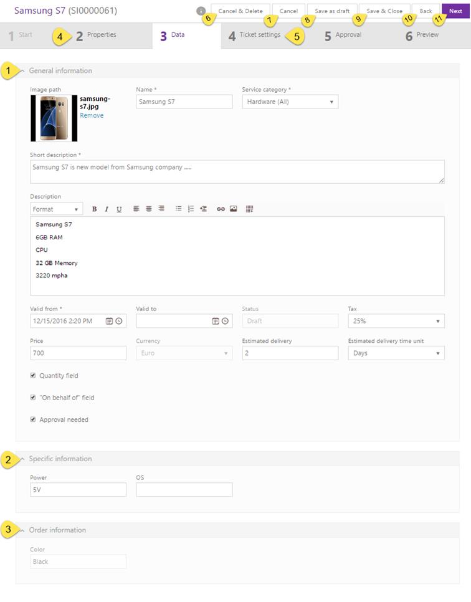Screen dimensions: 471x602
Task: Open the Service category dropdown
Action: pyautogui.click(x=290, y=102)
